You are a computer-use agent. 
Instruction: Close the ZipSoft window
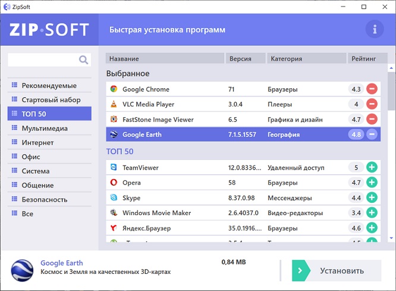(385, 7)
